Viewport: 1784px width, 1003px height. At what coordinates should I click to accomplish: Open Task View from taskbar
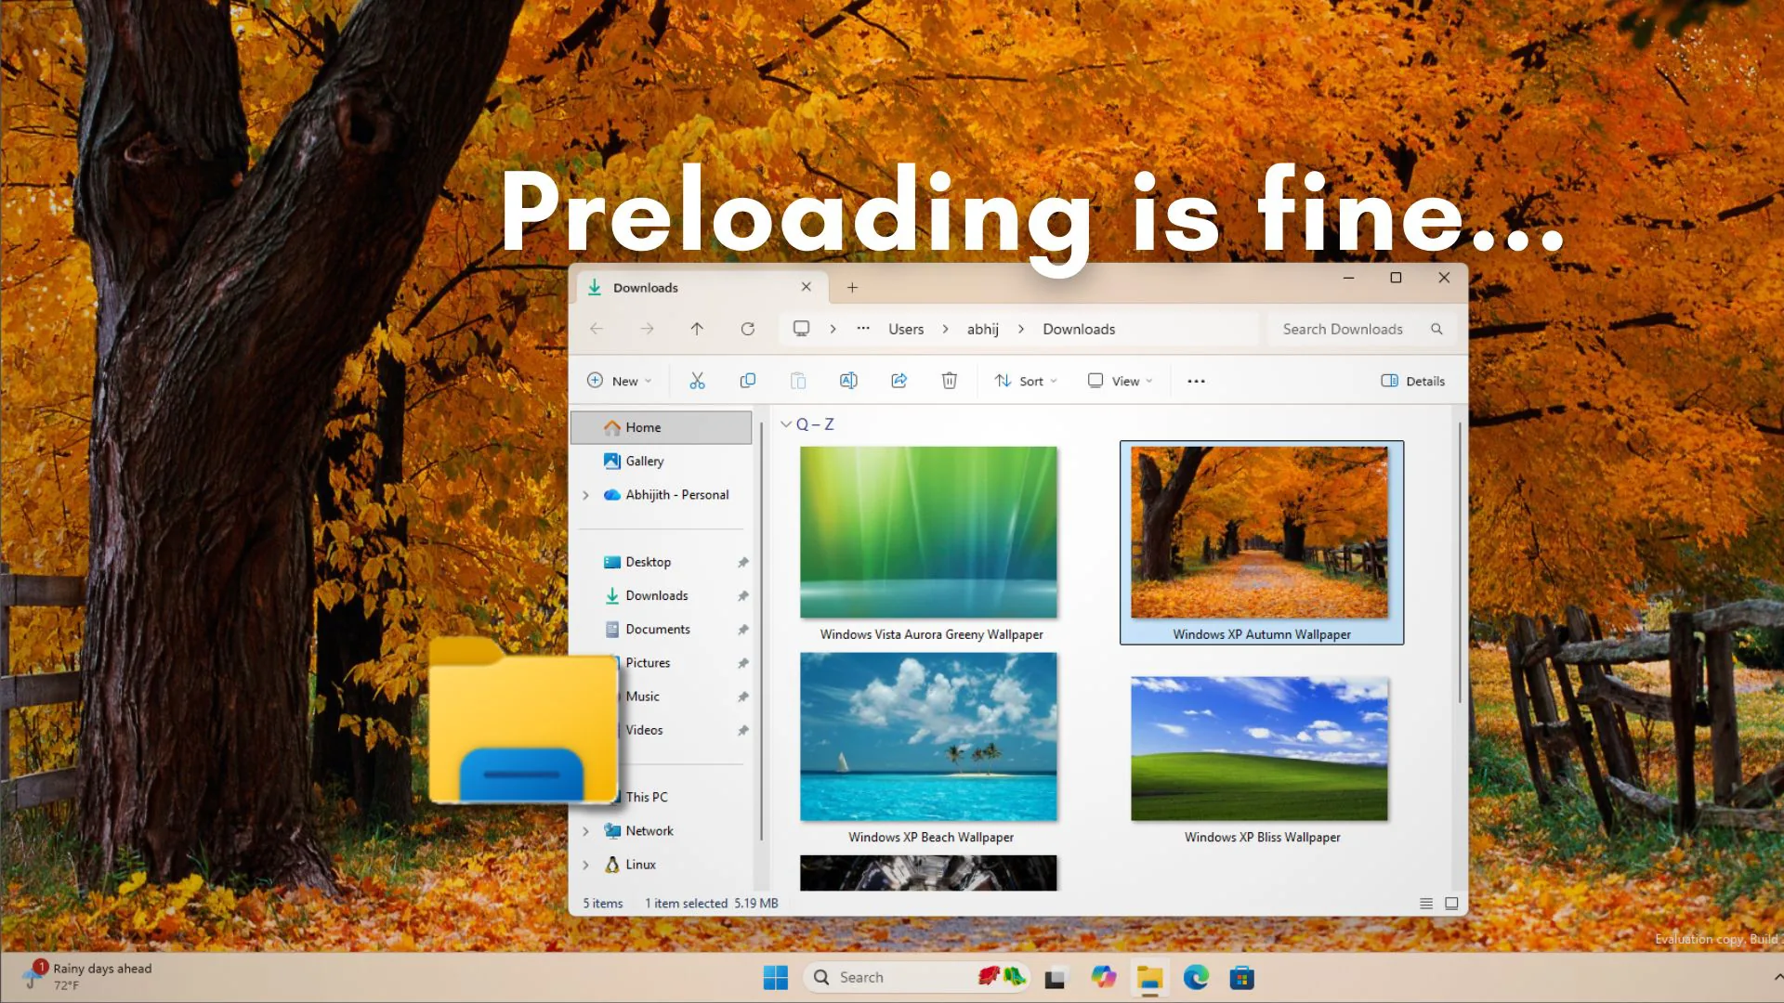tap(1055, 978)
